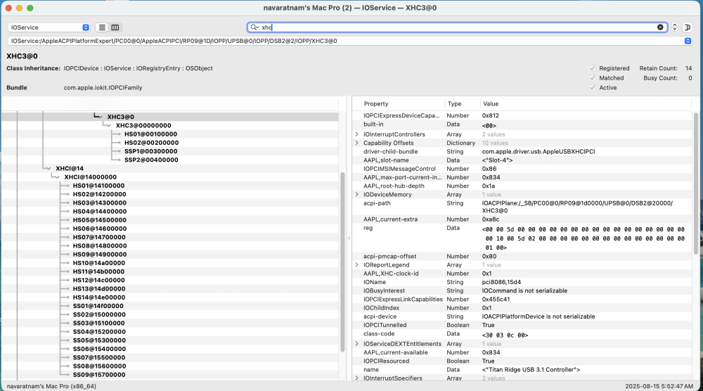Collapse the XHC3@00000000 node
The image size is (703, 391).
click(x=109, y=126)
